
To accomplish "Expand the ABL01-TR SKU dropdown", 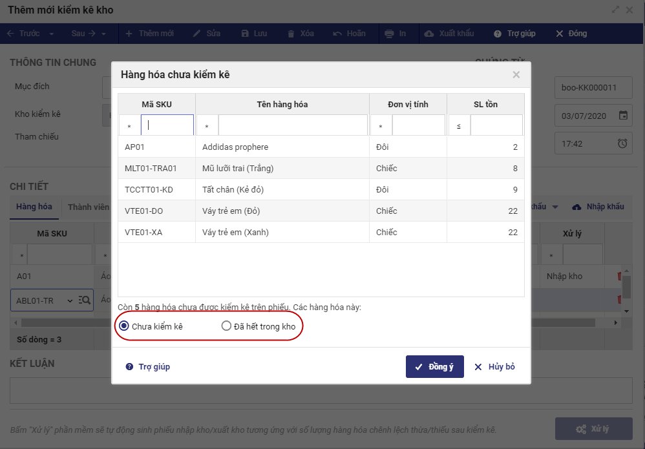I will (70, 300).
